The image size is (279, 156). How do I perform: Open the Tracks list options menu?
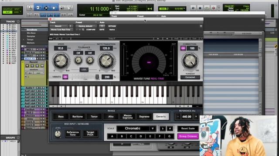click(18, 22)
